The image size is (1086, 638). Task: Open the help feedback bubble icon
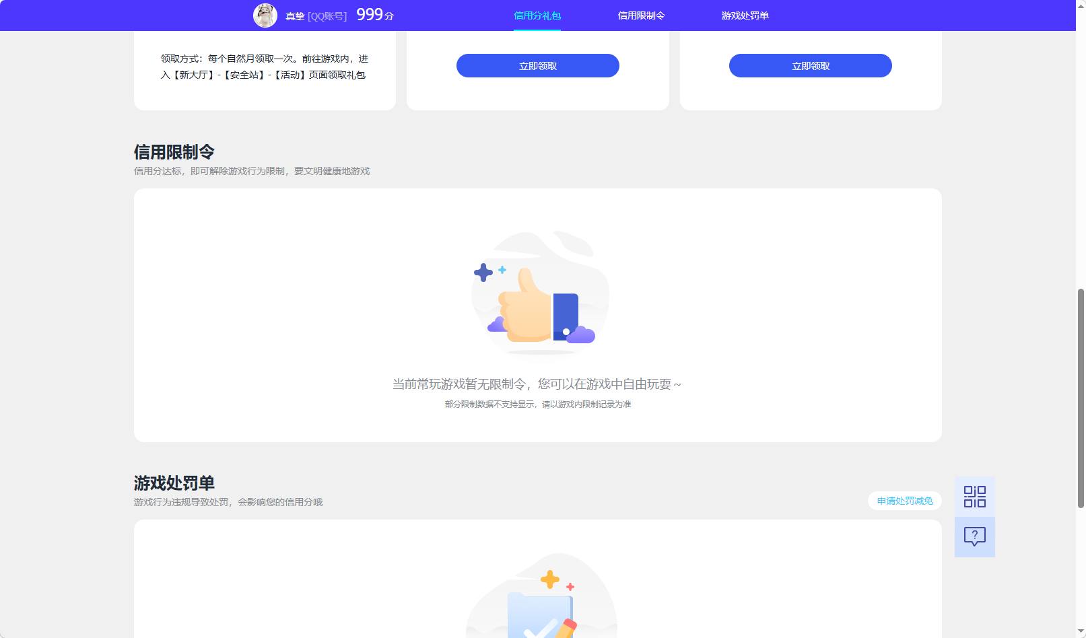[x=974, y=536]
